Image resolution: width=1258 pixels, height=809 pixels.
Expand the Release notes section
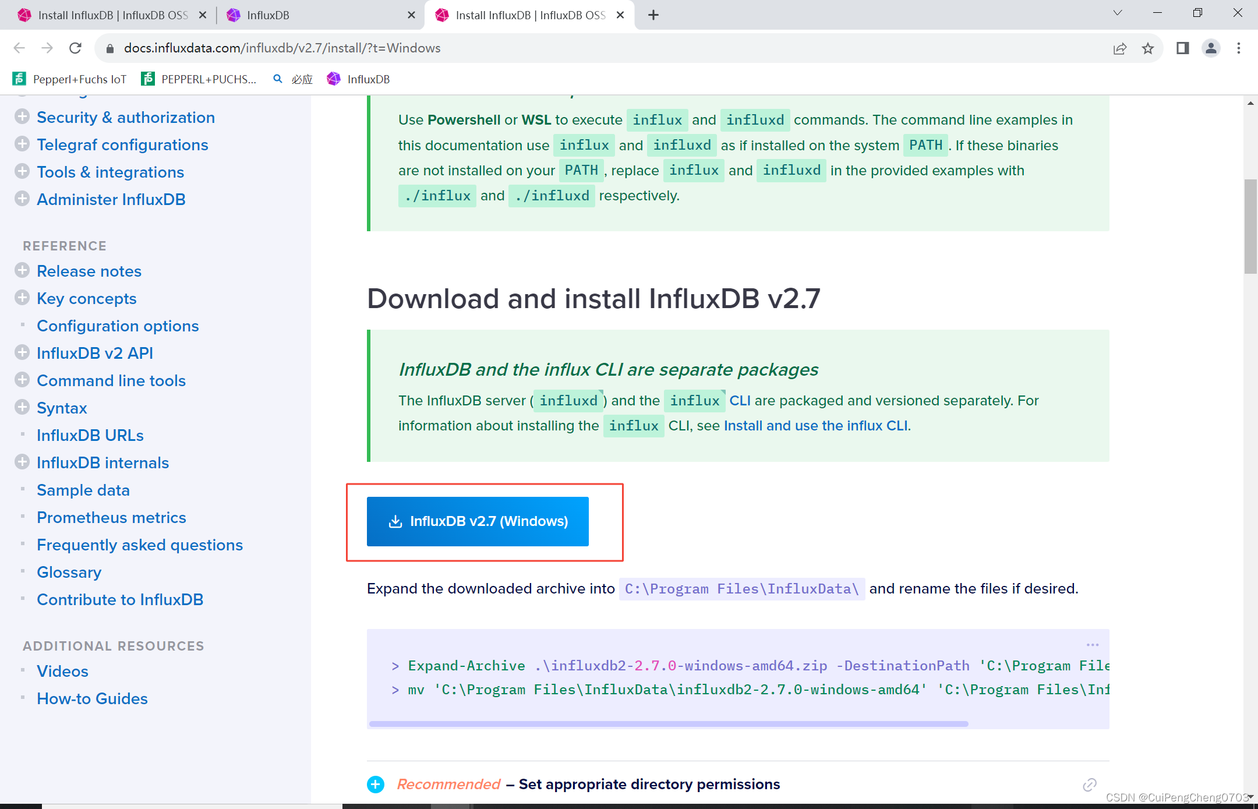point(23,270)
